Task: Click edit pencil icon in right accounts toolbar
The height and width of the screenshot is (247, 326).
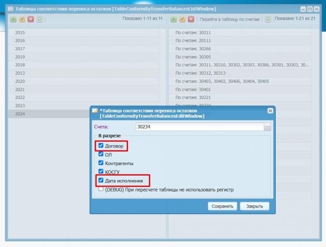Action: (x=183, y=19)
